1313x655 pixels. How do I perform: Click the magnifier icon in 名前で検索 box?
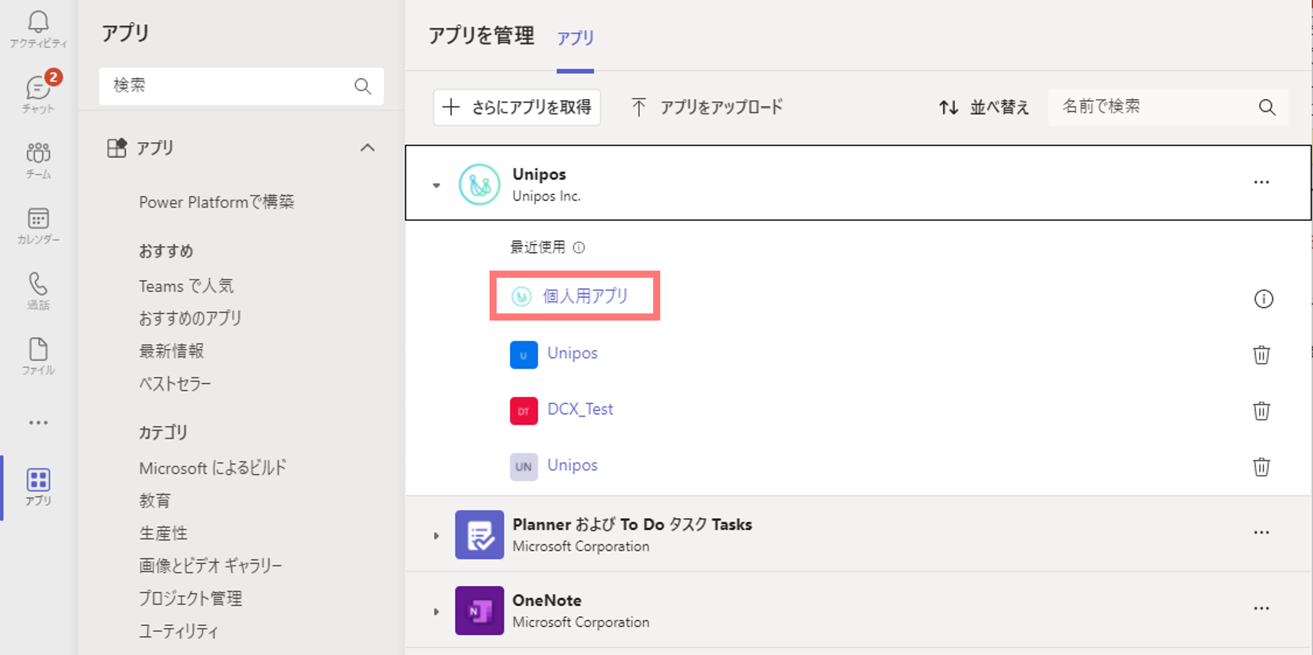tap(1266, 107)
